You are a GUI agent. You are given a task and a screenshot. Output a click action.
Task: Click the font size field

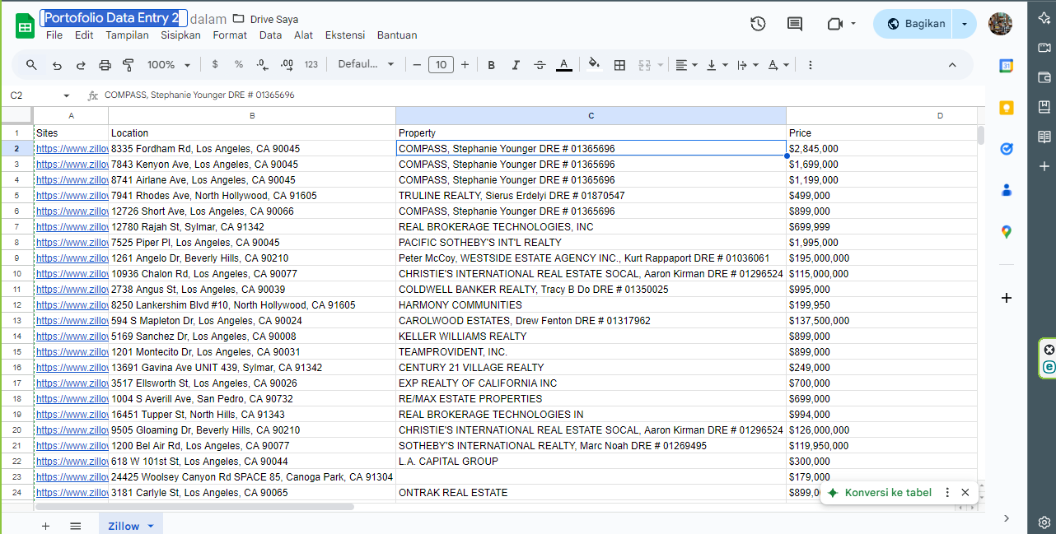(x=442, y=64)
